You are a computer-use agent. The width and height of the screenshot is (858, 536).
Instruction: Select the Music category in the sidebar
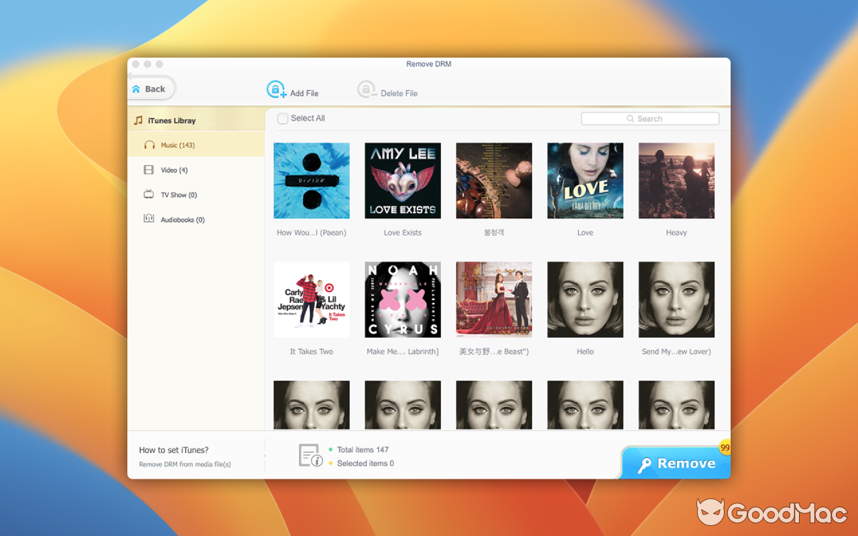(x=176, y=145)
